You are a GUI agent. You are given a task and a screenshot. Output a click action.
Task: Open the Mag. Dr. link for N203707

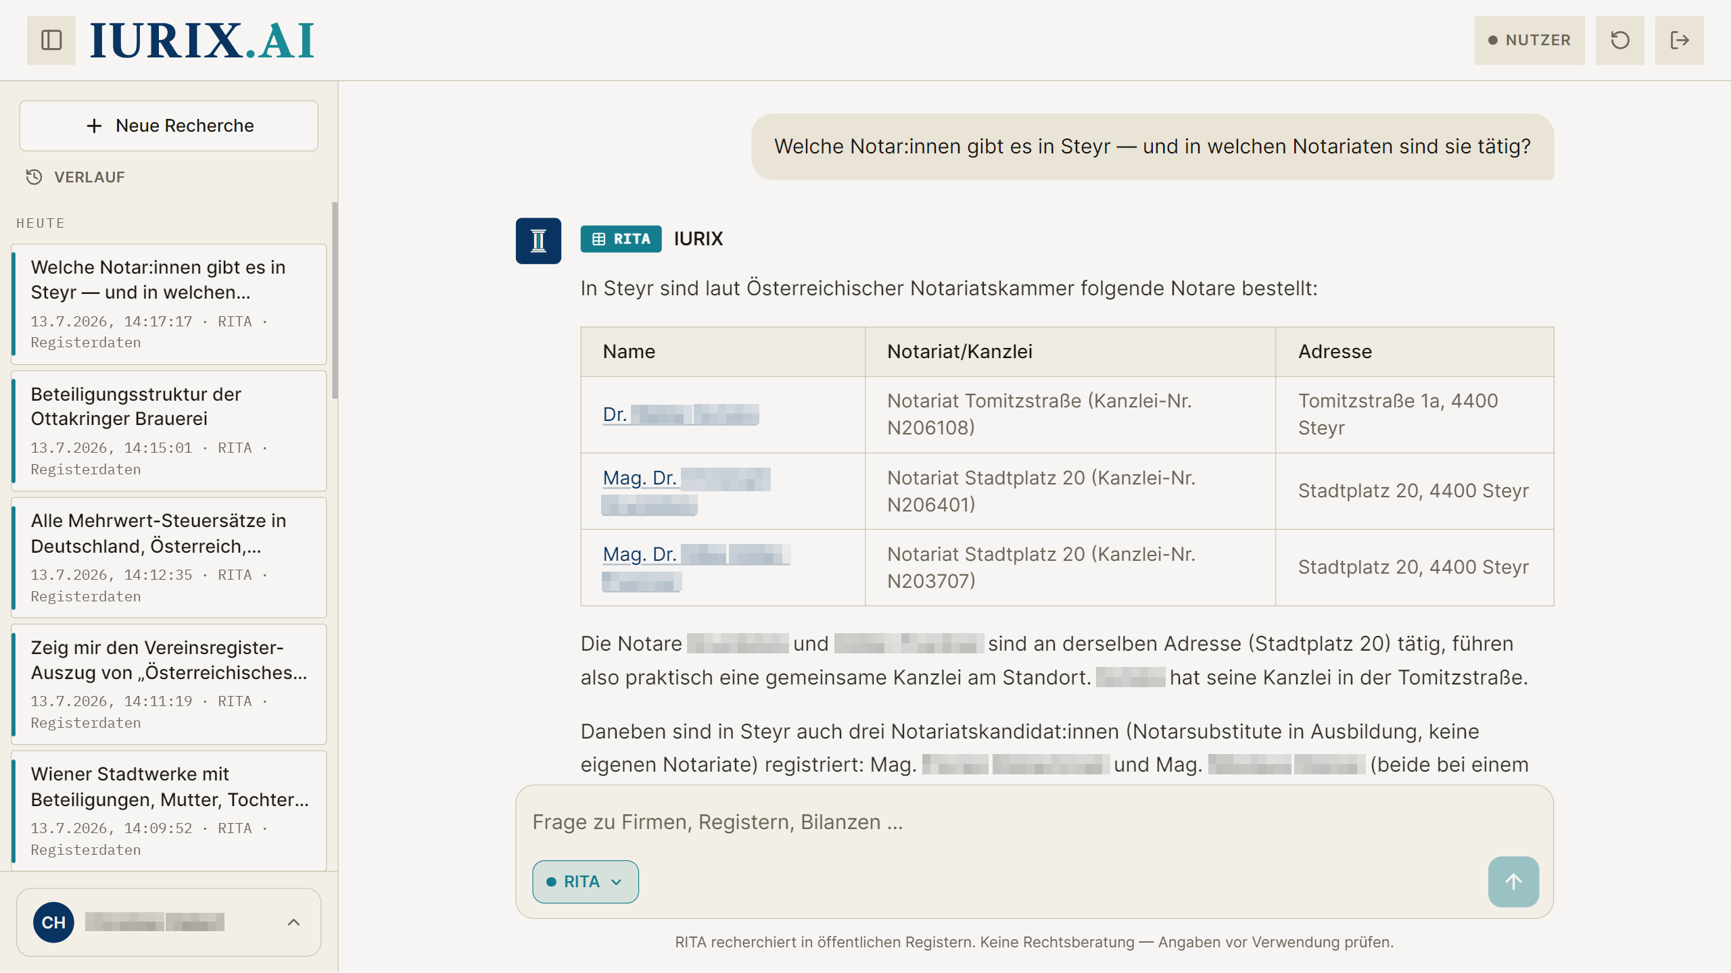696,568
